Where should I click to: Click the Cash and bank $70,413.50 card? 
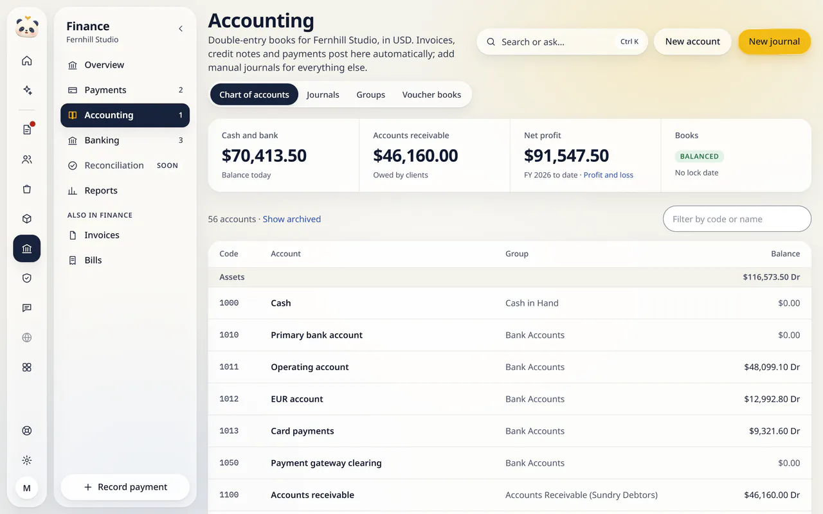tap(284, 155)
